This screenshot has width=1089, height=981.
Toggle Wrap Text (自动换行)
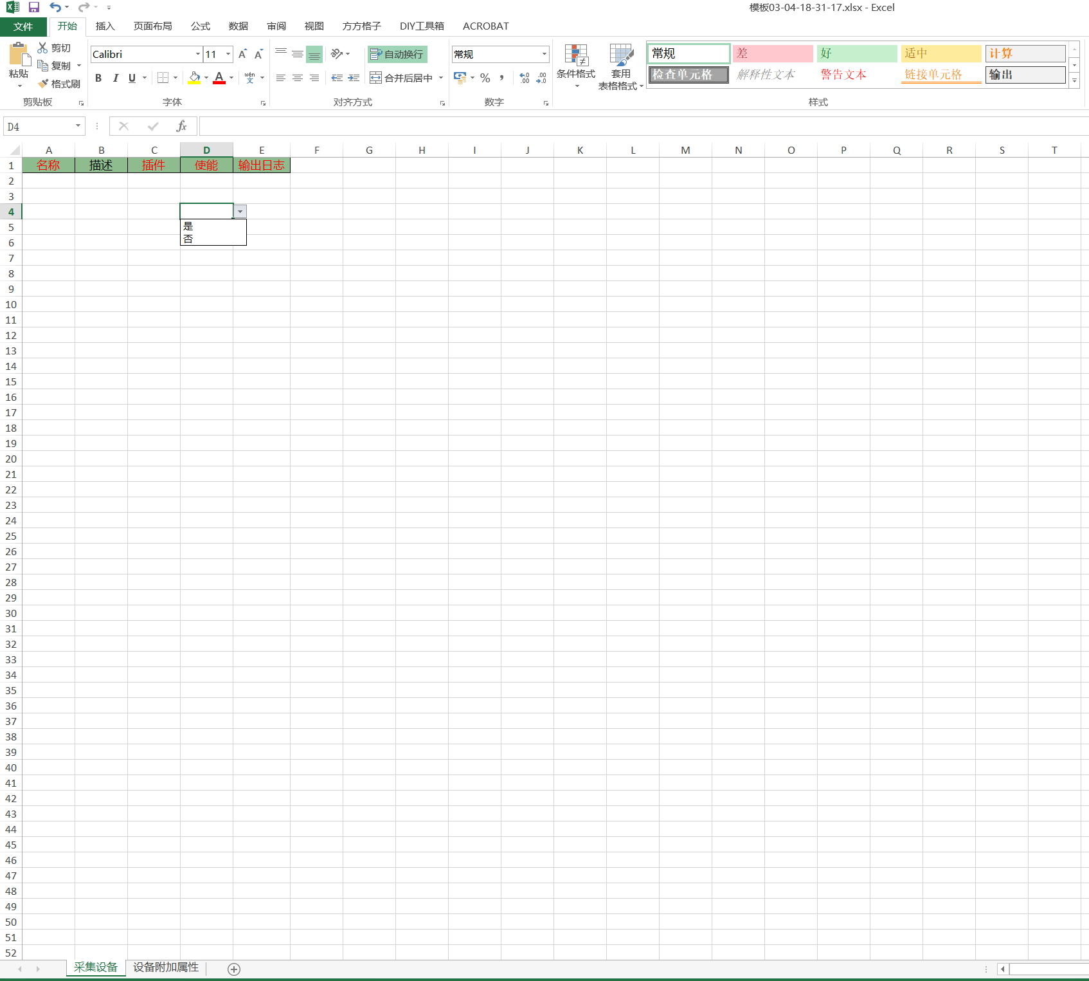click(397, 54)
